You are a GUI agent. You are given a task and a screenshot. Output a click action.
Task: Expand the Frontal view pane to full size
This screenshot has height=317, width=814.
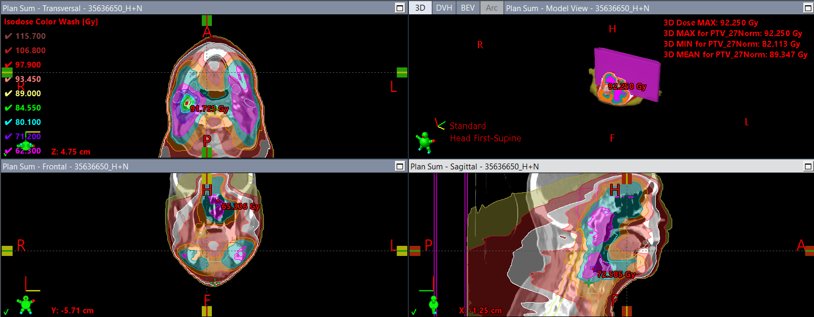pos(400,167)
